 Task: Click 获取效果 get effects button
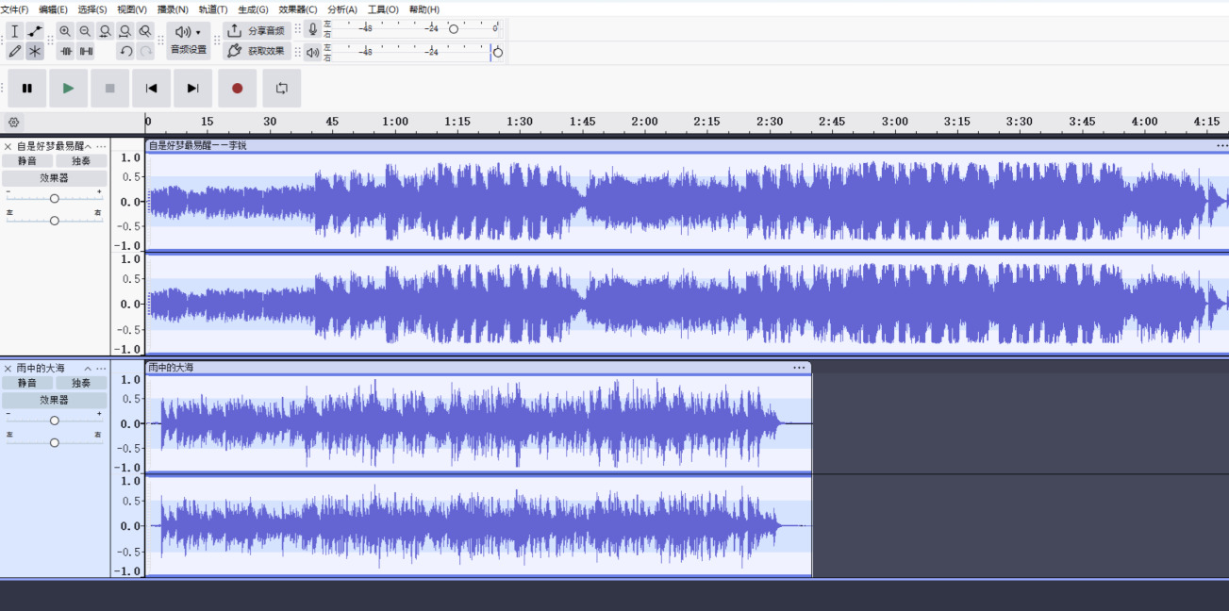[x=257, y=51]
